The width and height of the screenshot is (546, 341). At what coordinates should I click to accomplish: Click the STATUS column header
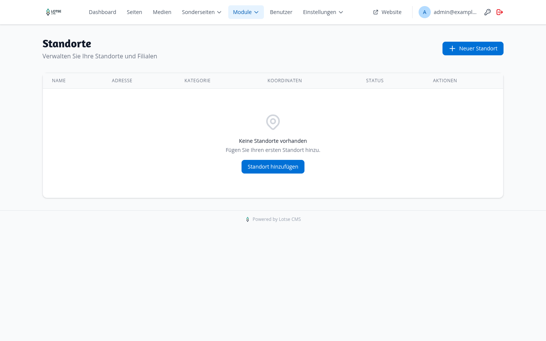tap(375, 81)
